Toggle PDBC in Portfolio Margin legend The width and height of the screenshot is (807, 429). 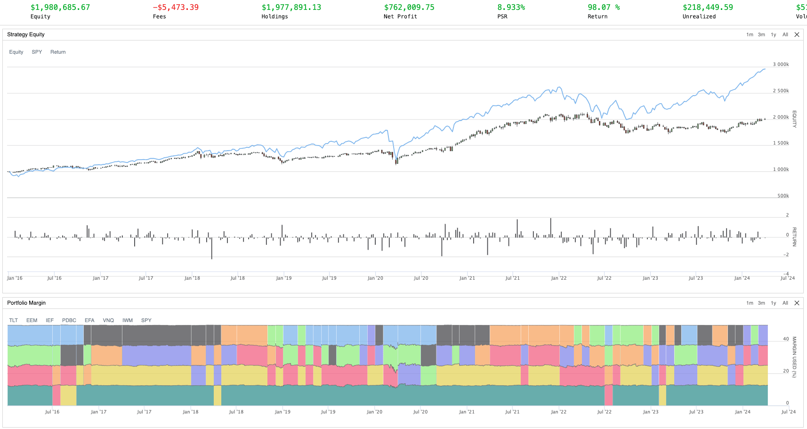69,320
